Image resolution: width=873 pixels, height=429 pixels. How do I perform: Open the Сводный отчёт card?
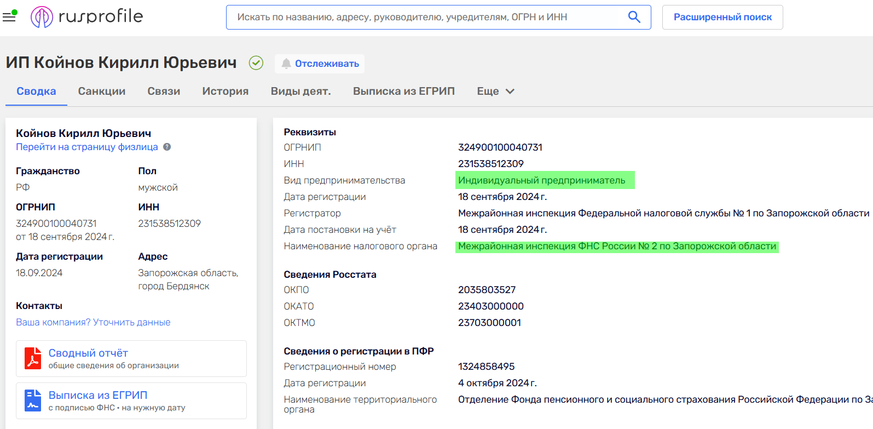point(131,358)
